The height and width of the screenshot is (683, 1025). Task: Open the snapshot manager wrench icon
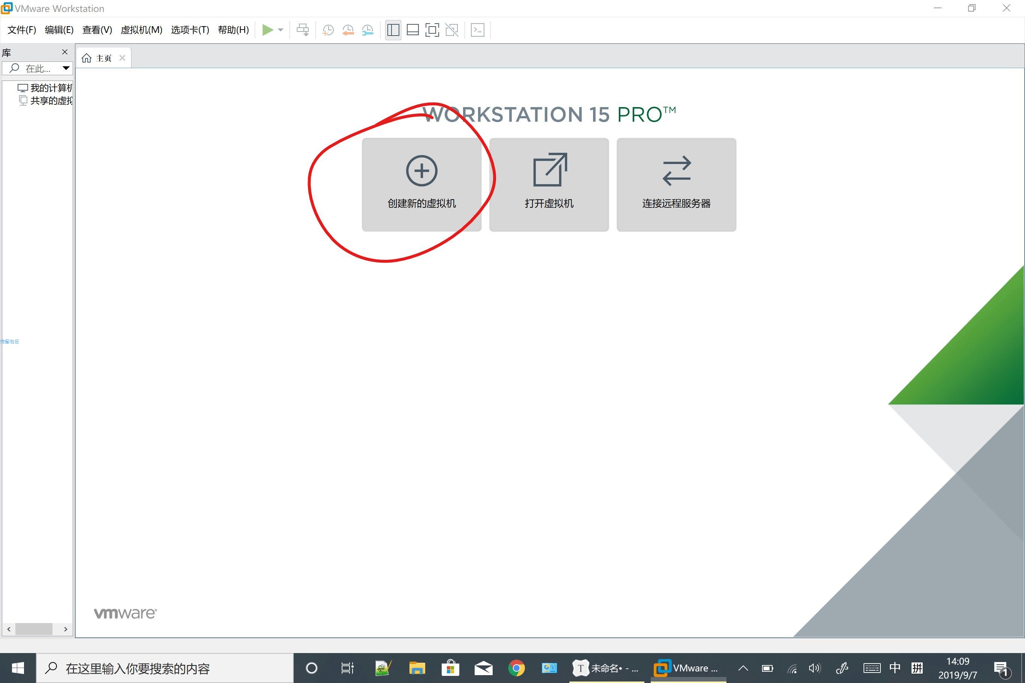[x=368, y=30]
